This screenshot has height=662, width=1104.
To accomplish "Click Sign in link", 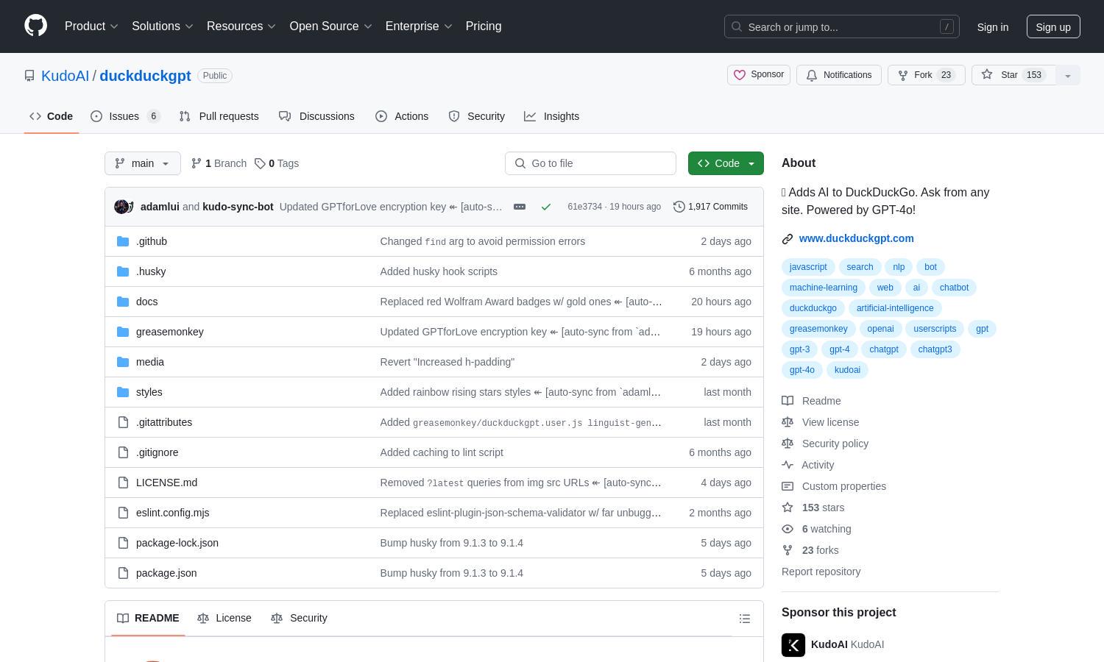I will (993, 26).
